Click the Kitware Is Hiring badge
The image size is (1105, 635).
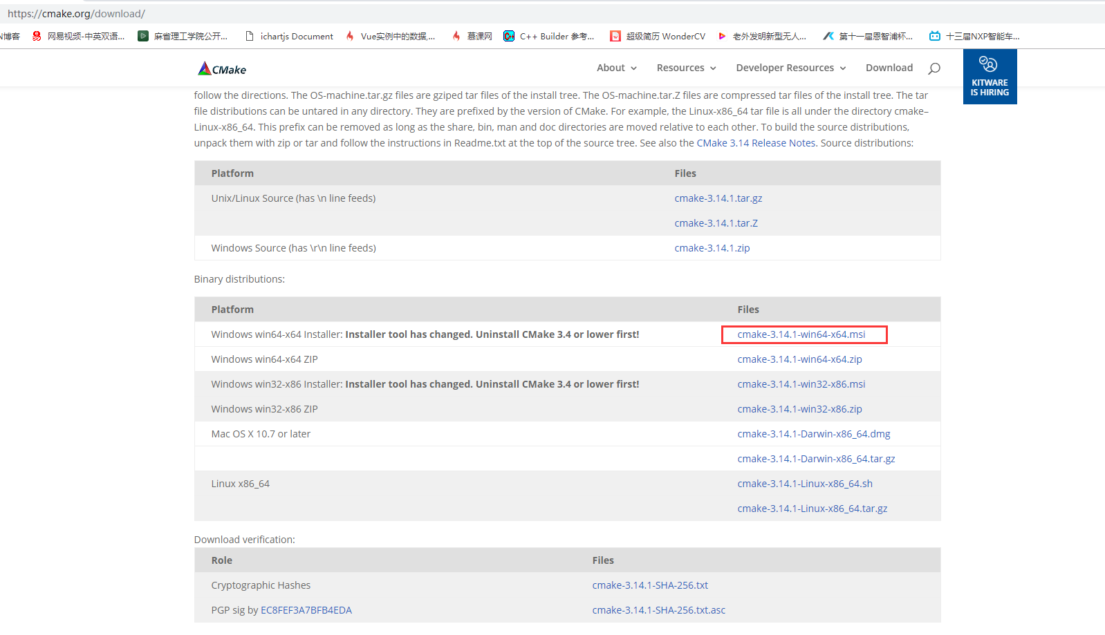[990, 77]
